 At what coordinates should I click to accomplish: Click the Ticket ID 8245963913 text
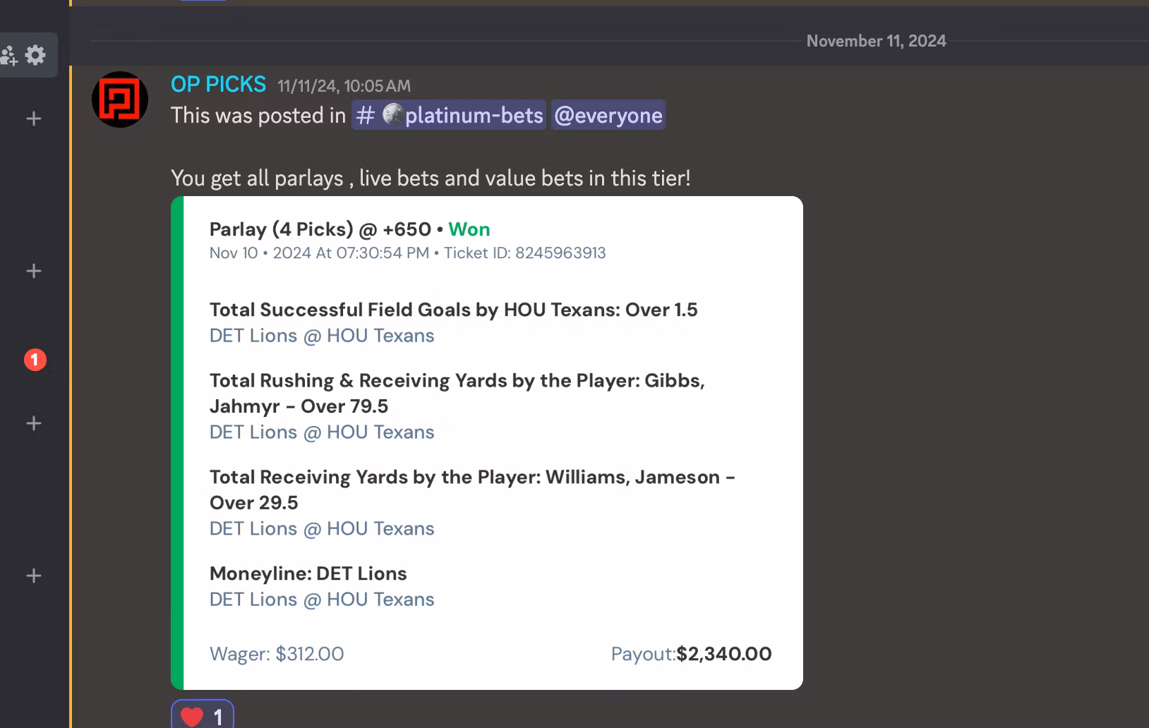pos(525,253)
